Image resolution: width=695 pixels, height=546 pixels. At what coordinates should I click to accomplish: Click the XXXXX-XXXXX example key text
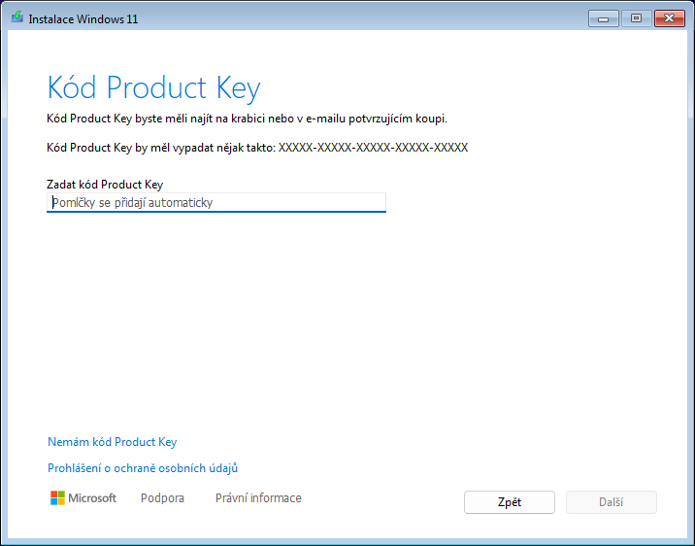[x=373, y=148]
